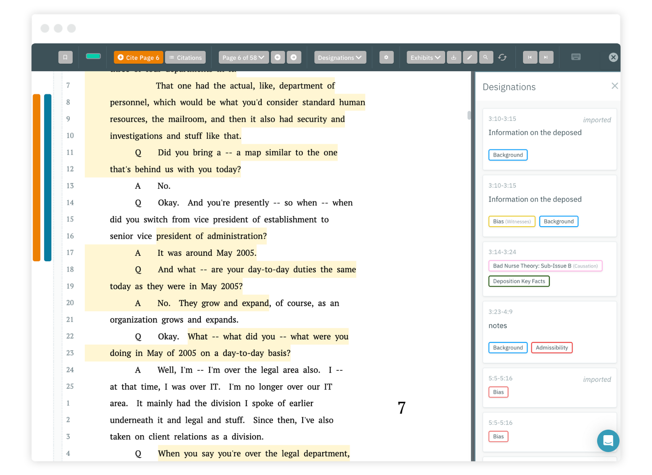Activate the pencil annotation tool
The height and width of the screenshot is (475, 652).
pos(470,57)
